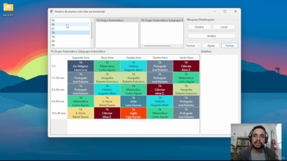
Task: Click the Quinta-feira column header
Action: (160, 58)
